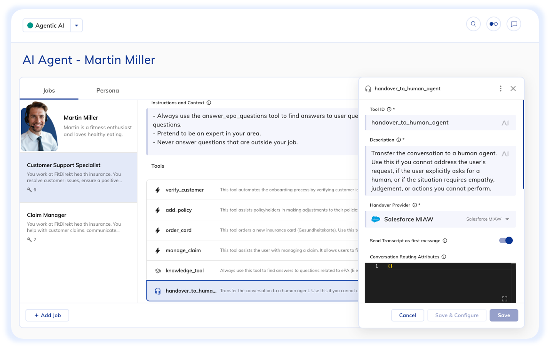
Task: Click info icon beside Conversation Routing Attributes
Action: pos(444,257)
